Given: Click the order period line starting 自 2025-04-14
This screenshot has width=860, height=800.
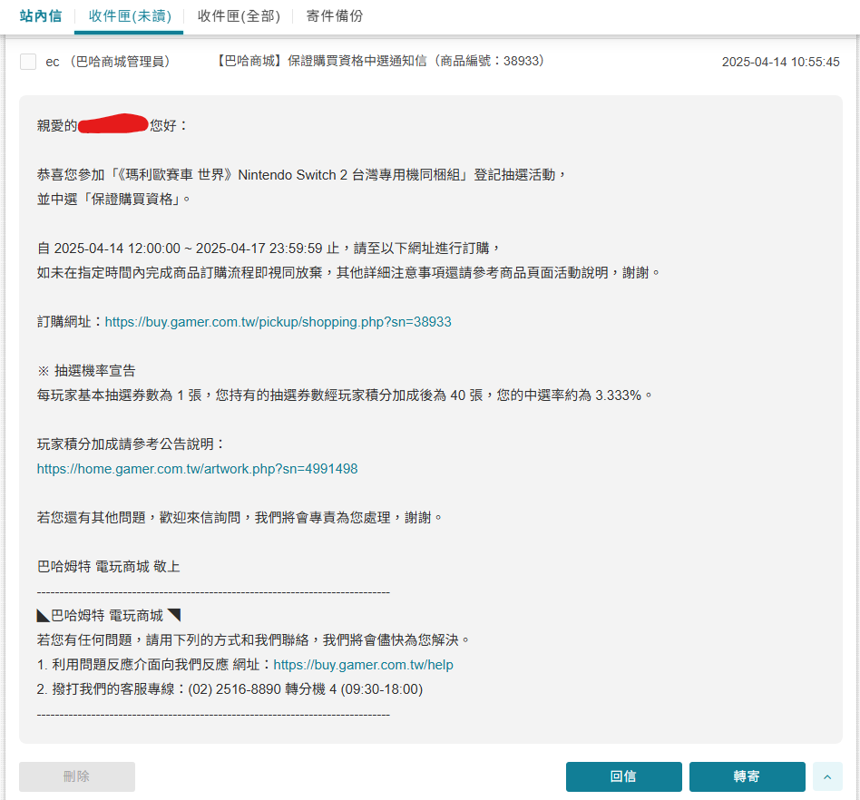Looking at the screenshot, I should (x=269, y=249).
